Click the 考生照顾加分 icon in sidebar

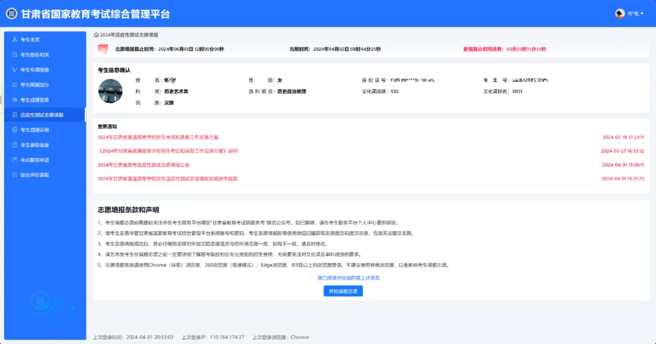(x=15, y=85)
